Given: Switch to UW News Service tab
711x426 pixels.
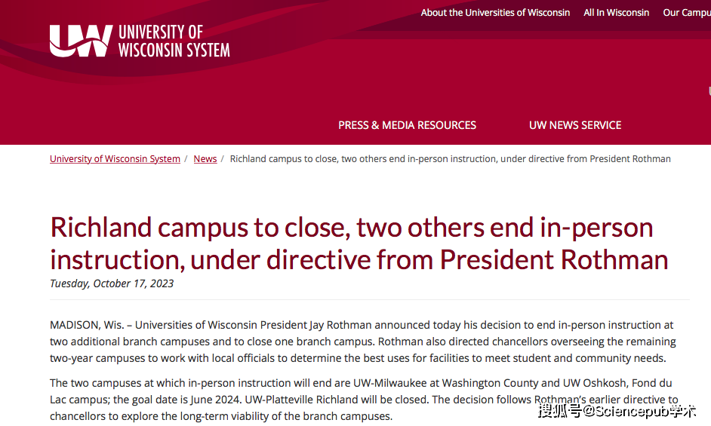Looking at the screenshot, I should tap(575, 125).
